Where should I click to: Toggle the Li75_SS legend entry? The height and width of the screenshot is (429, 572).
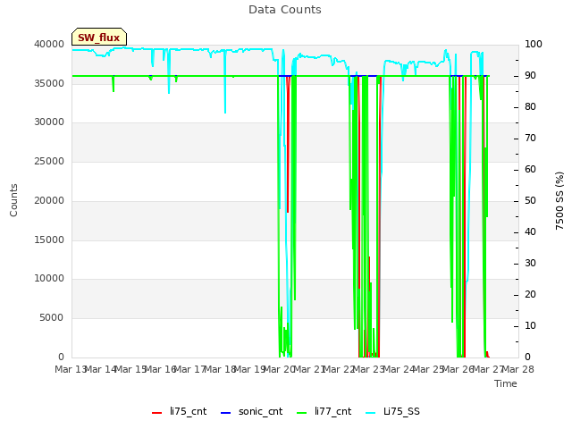392,411
